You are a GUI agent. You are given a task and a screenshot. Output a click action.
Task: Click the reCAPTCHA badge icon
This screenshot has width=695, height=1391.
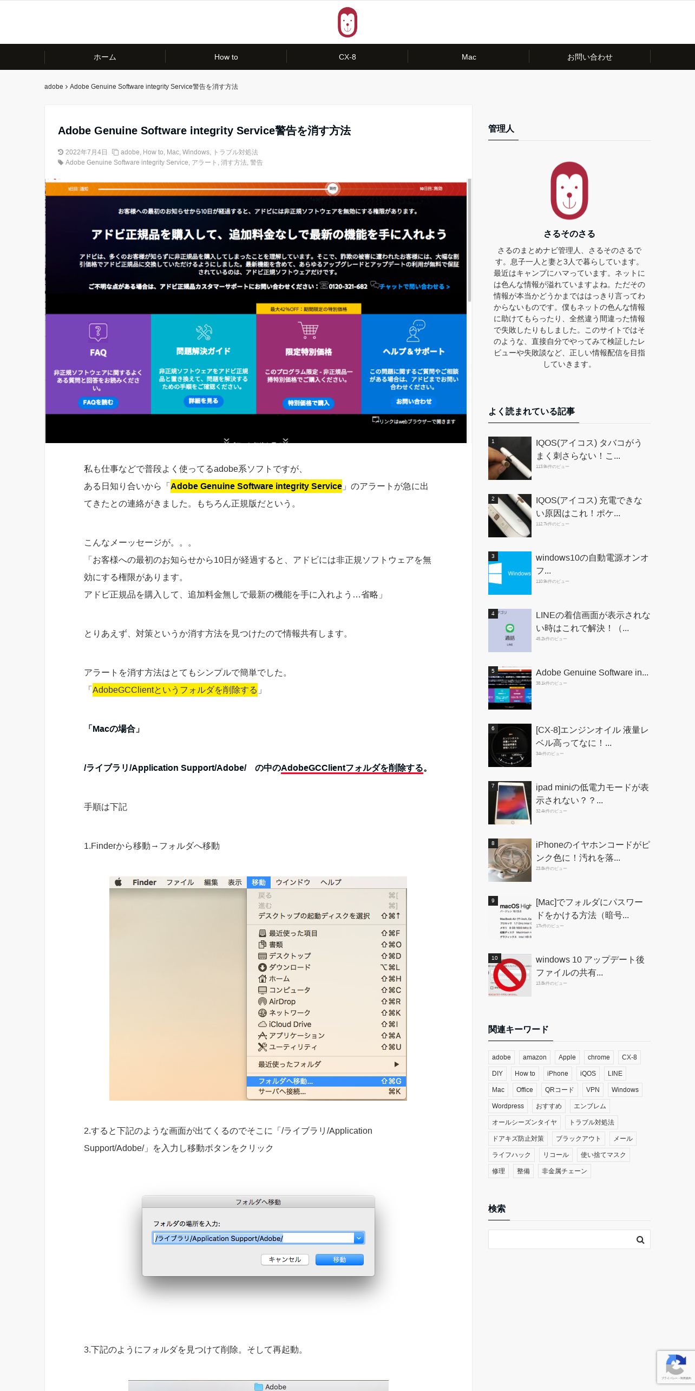(676, 1367)
